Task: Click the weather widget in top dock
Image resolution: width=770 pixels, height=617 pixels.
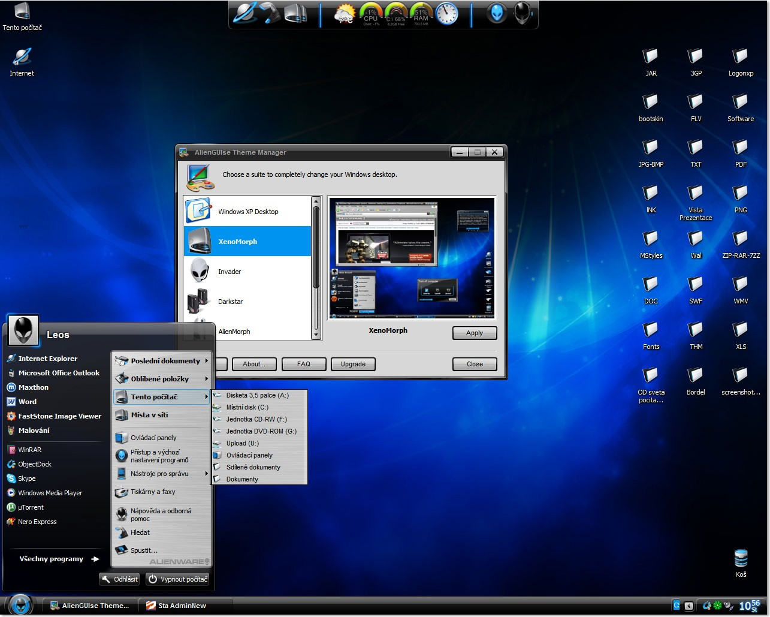Action: [x=346, y=14]
